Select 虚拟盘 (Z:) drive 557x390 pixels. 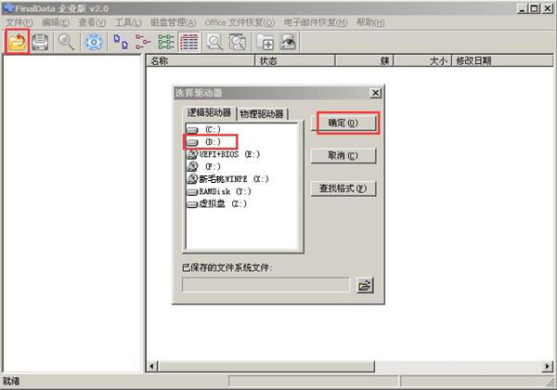(x=216, y=204)
